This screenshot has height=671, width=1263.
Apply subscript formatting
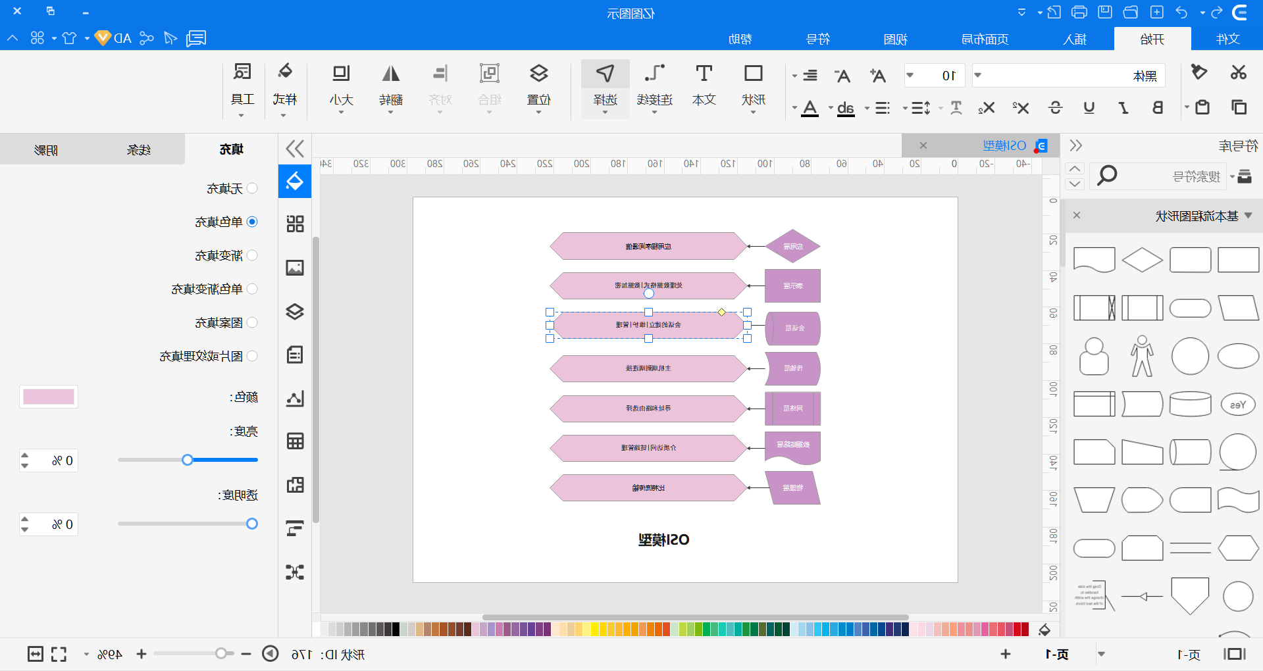[x=987, y=107]
